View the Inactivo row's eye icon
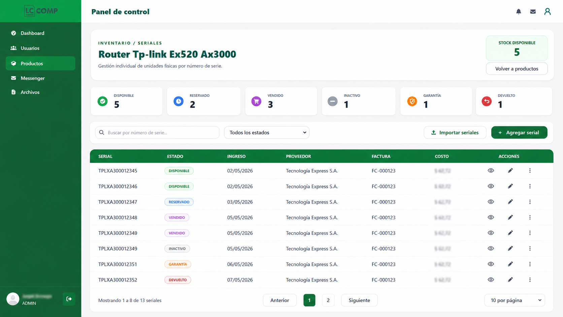This screenshot has height=317, width=563. [491, 248]
